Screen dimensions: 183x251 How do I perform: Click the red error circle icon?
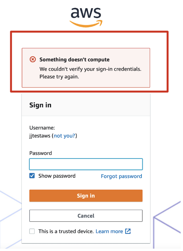click(33, 60)
